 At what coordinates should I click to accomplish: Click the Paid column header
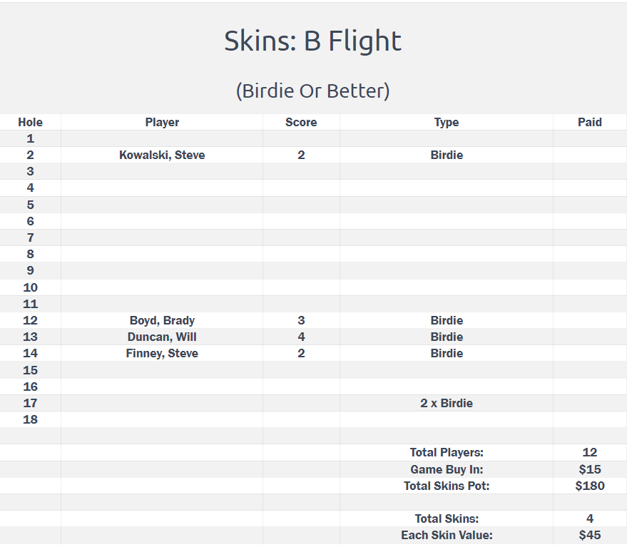(590, 123)
